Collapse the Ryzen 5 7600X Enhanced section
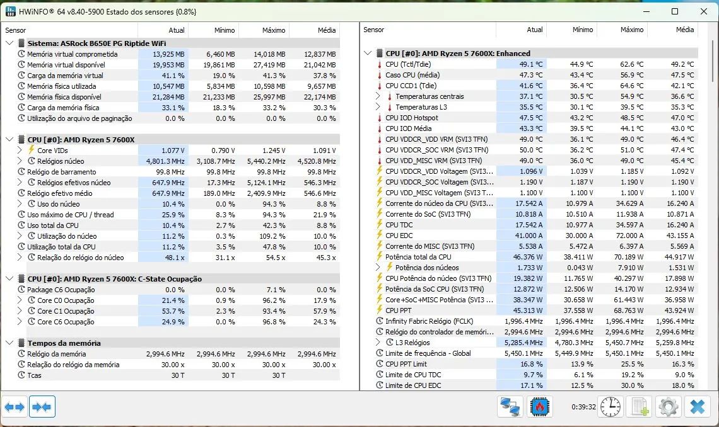 [368, 53]
